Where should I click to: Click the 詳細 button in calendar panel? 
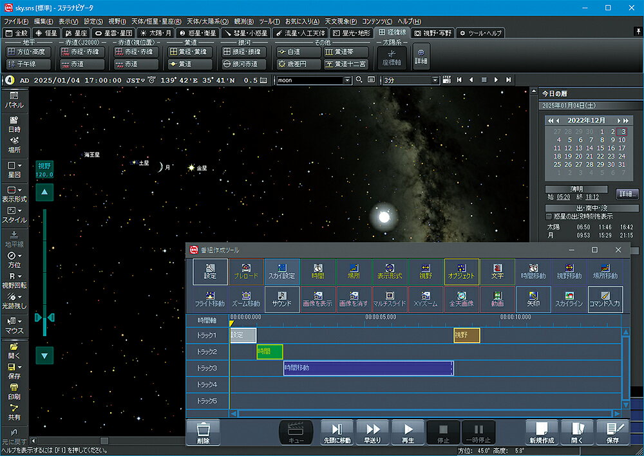click(627, 193)
